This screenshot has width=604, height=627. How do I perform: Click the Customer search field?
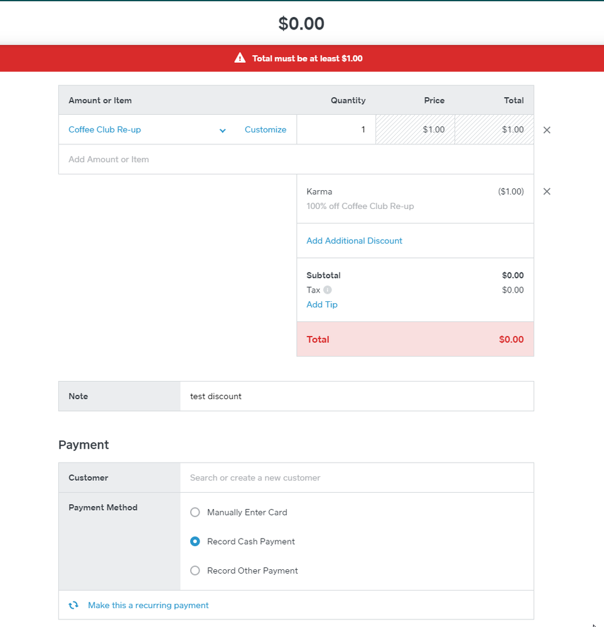(x=356, y=478)
